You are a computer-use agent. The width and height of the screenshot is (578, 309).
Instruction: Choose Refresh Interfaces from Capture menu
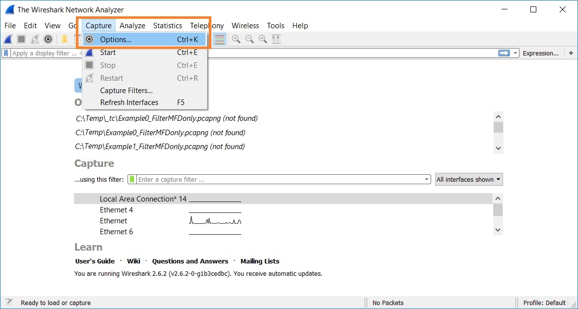[129, 103]
